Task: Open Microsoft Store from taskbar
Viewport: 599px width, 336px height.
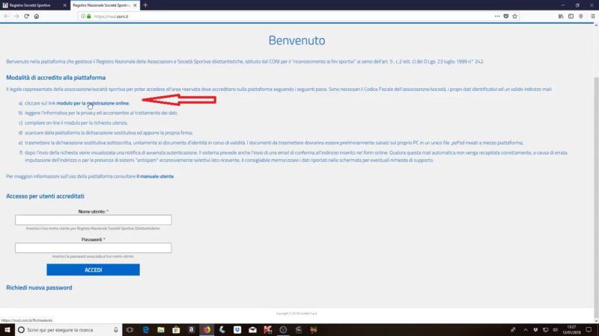Action: 176,330
